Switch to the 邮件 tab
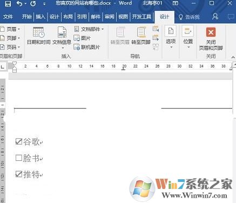Image resolution: width=236 pixels, height=203 pixels. tap(96, 17)
